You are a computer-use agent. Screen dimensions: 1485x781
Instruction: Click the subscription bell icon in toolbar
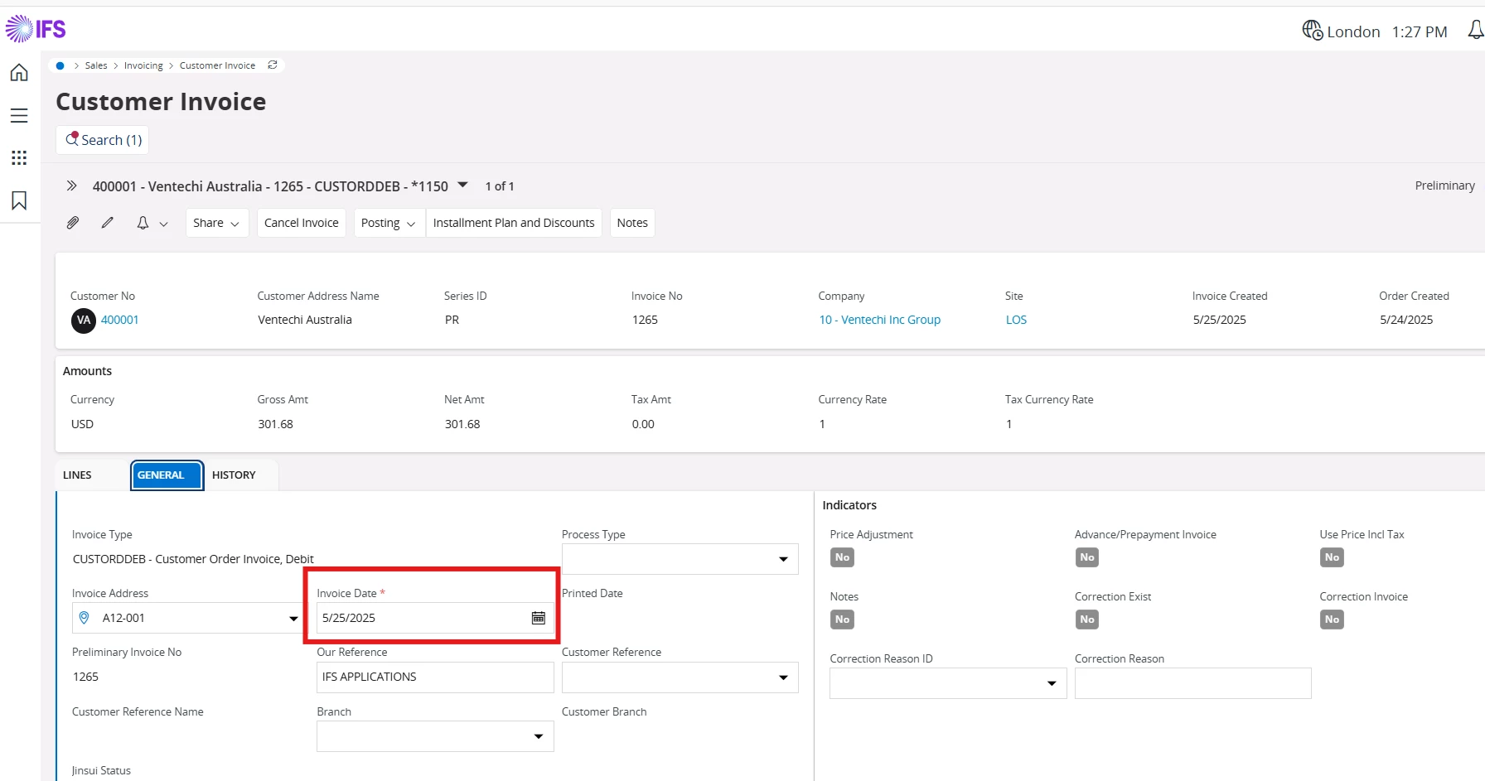[x=143, y=223]
